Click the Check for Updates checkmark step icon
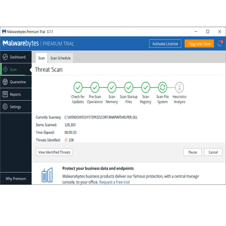 pyautogui.click(x=78, y=87)
